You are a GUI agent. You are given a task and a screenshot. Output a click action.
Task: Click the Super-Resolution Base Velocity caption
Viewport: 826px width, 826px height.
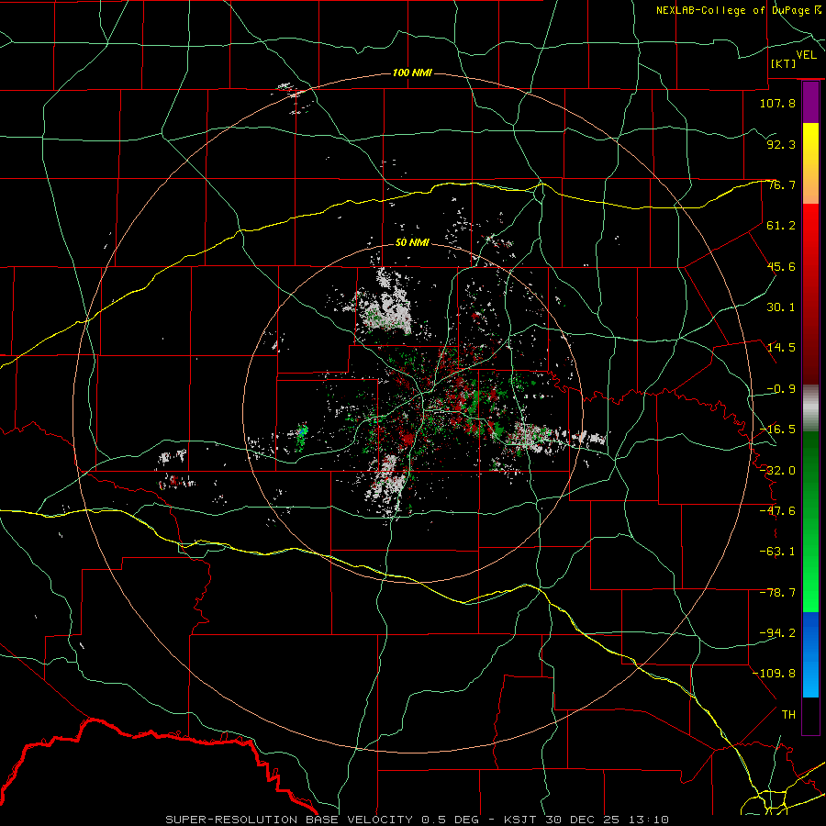click(x=418, y=820)
